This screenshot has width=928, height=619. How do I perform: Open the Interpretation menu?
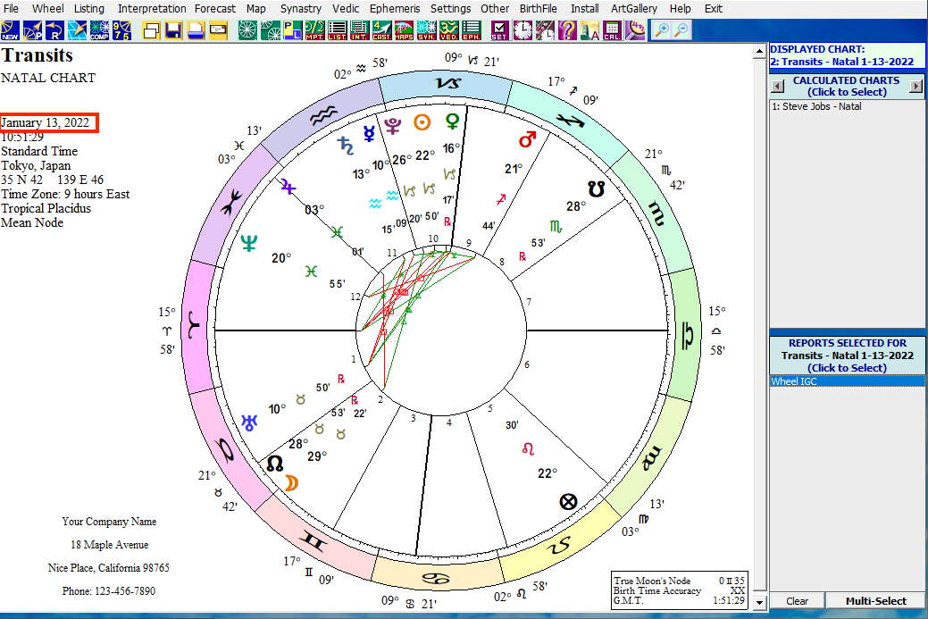click(152, 9)
